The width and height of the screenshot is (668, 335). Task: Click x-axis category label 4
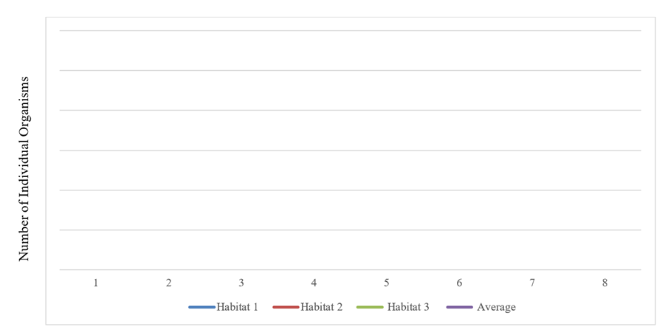(x=314, y=283)
